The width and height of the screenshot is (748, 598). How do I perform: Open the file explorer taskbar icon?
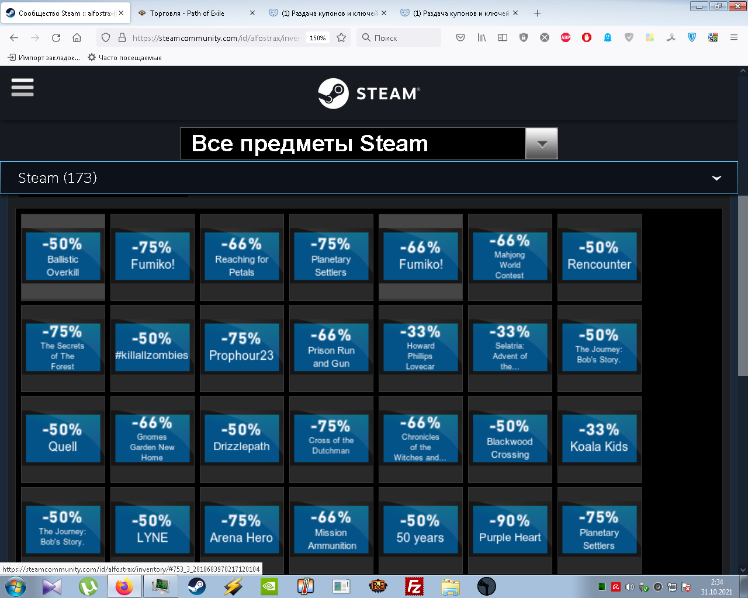451,586
